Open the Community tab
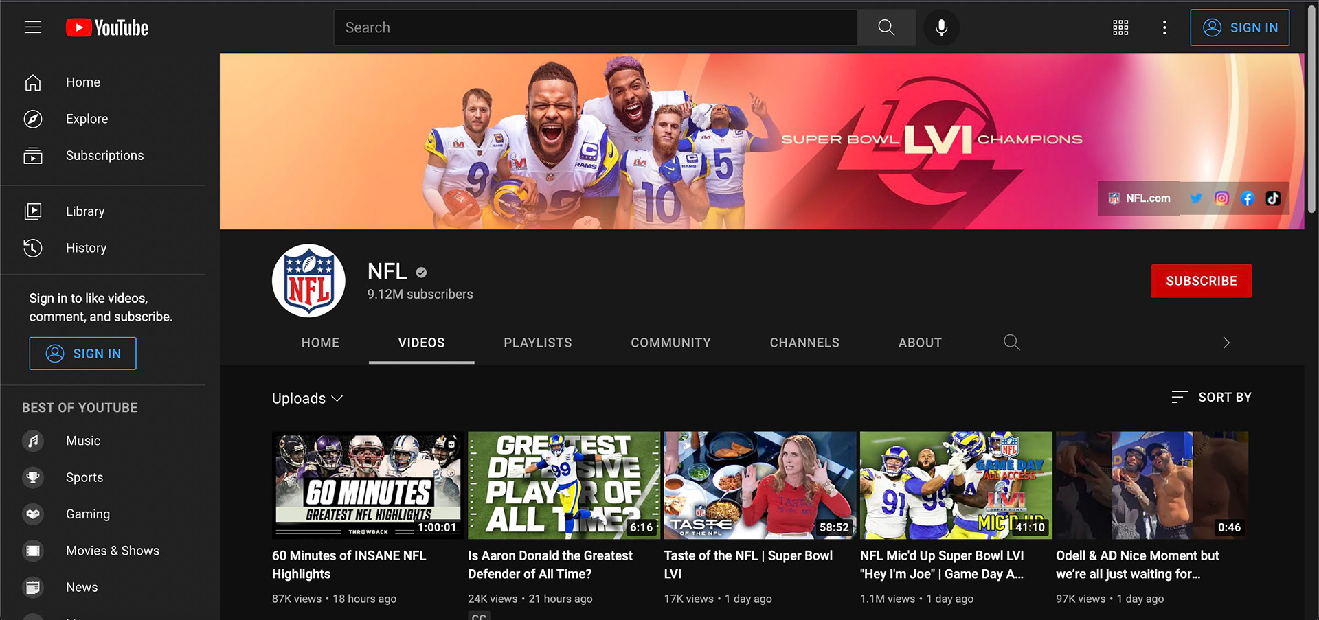The height and width of the screenshot is (620, 1319). coord(670,343)
